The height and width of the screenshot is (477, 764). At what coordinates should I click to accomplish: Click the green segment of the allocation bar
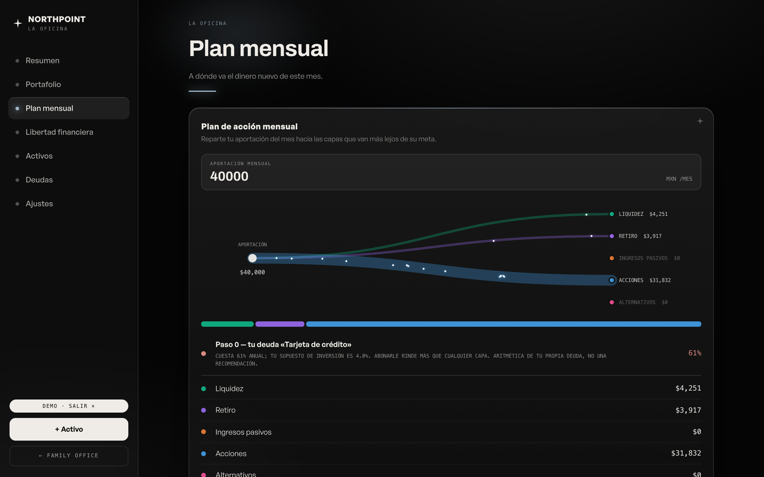(227, 324)
